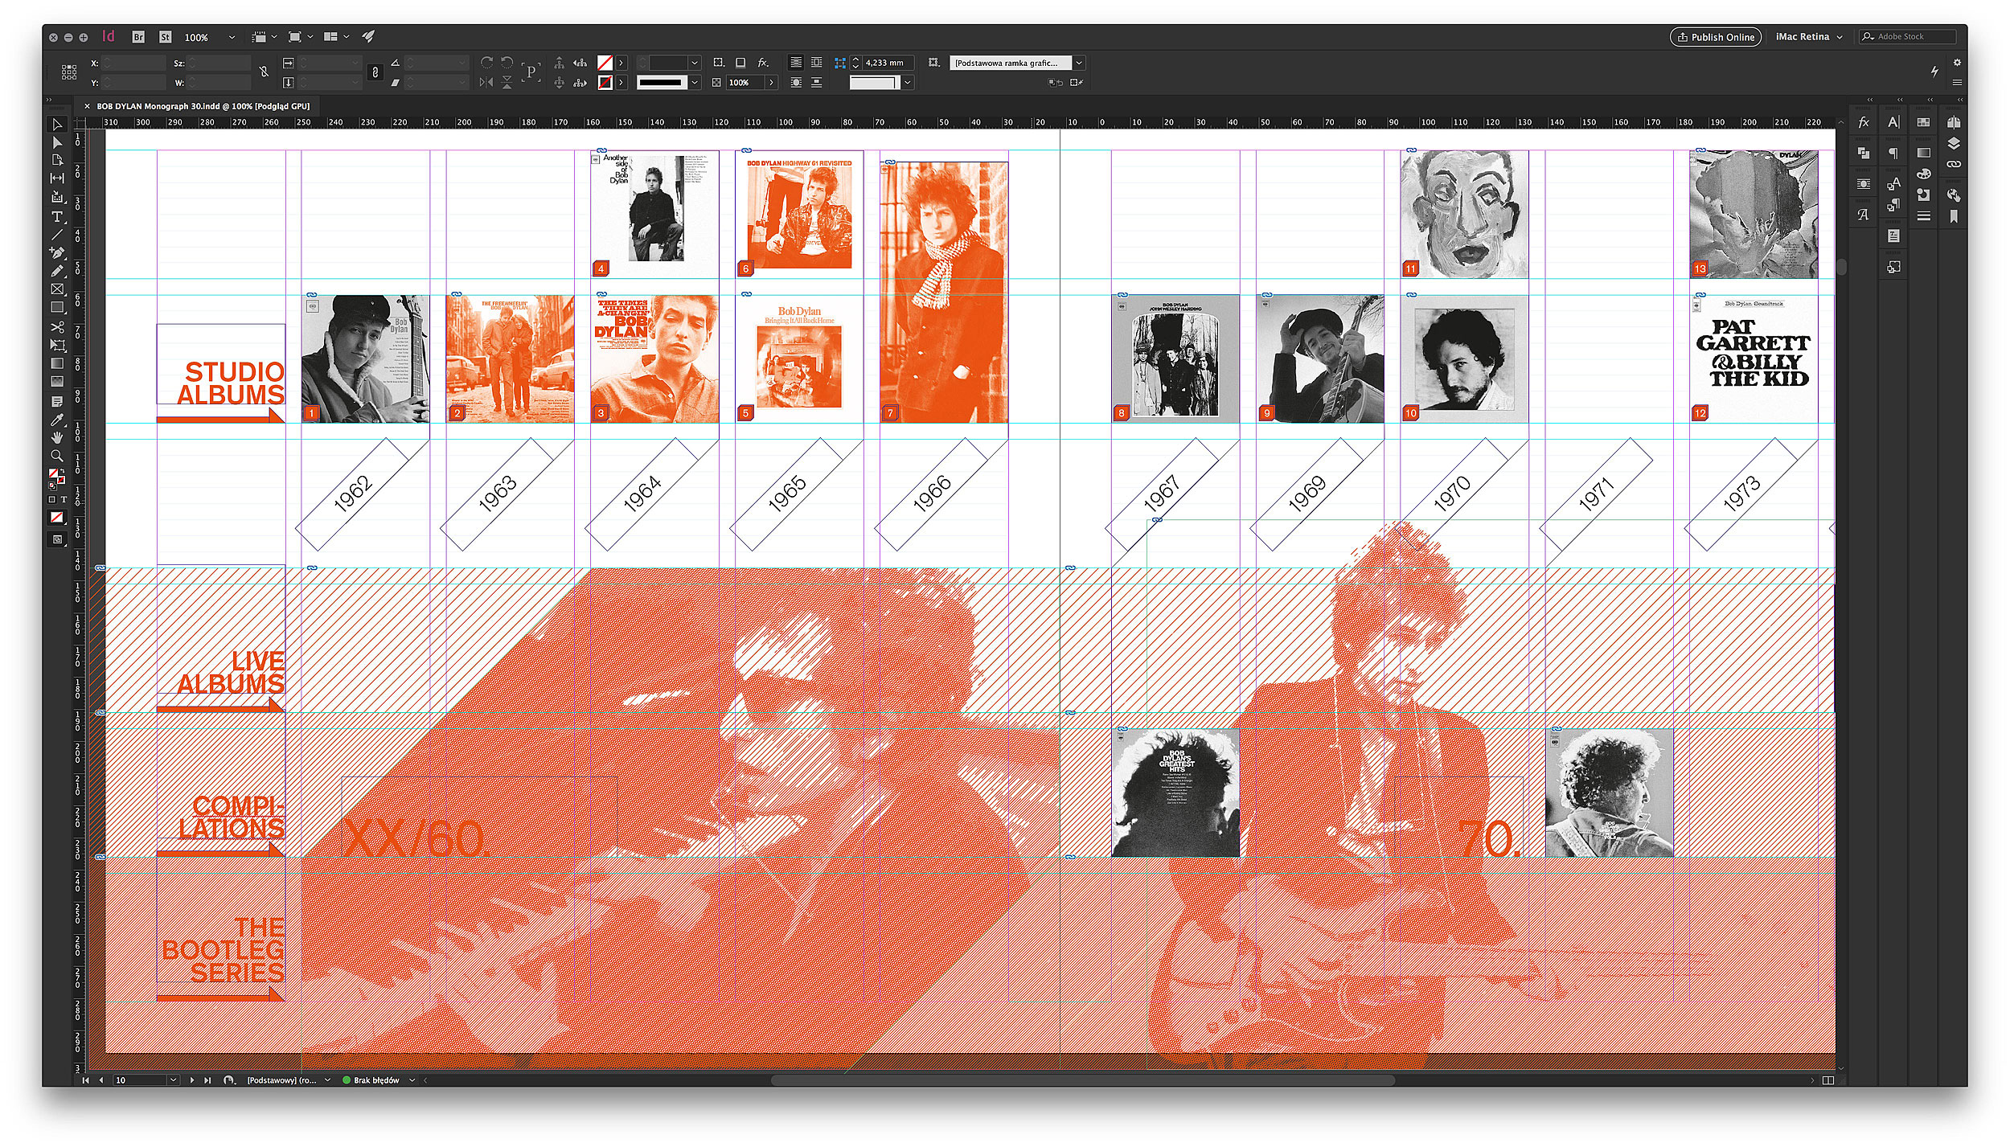Toggle split layout view at bottom right
Image resolution: width=2010 pixels, height=1147 pixels.
click(1827, 1080)
